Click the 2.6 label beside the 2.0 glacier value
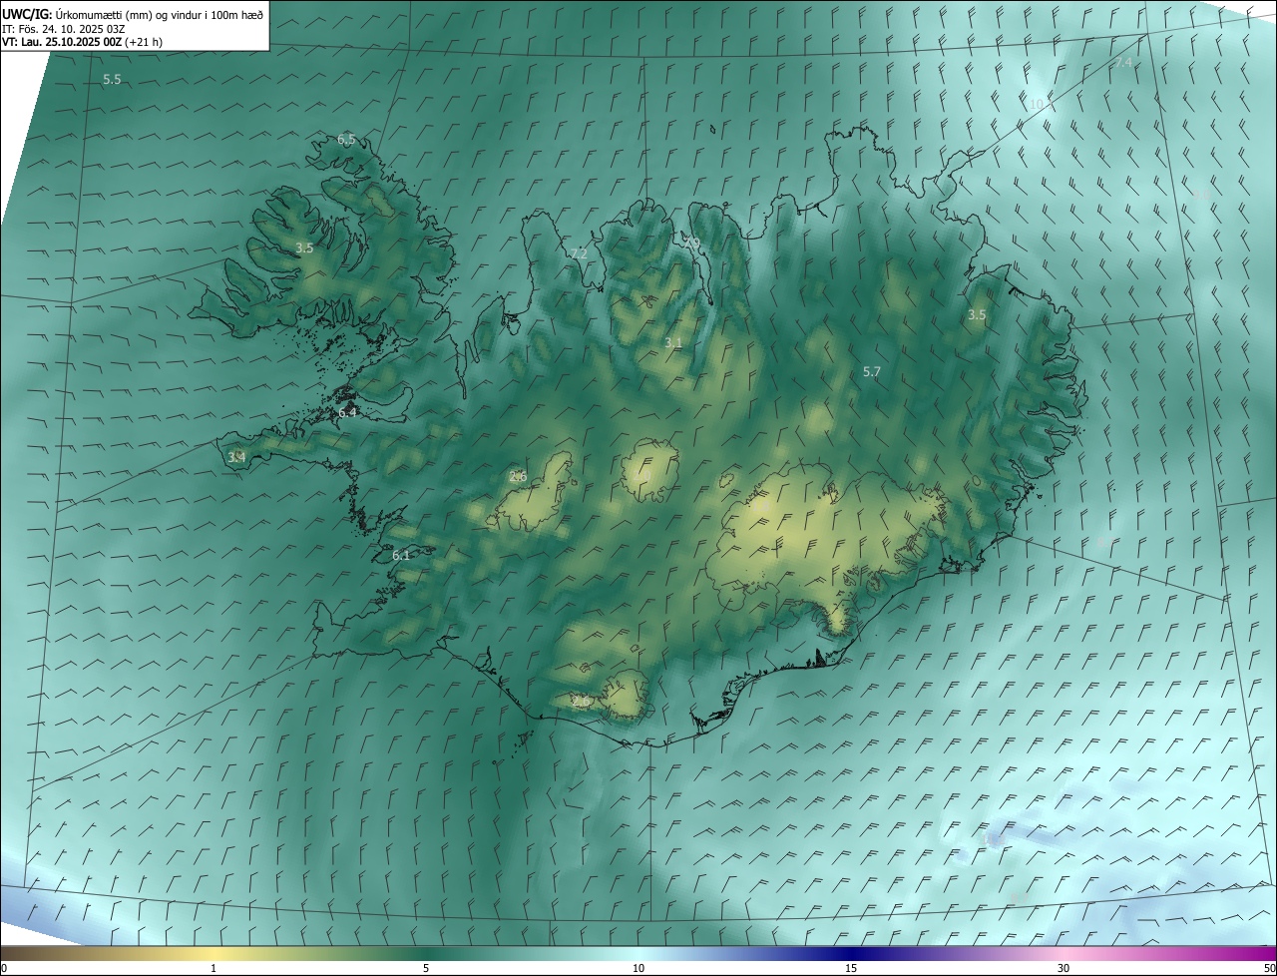1277x976 pixels. 518,477
